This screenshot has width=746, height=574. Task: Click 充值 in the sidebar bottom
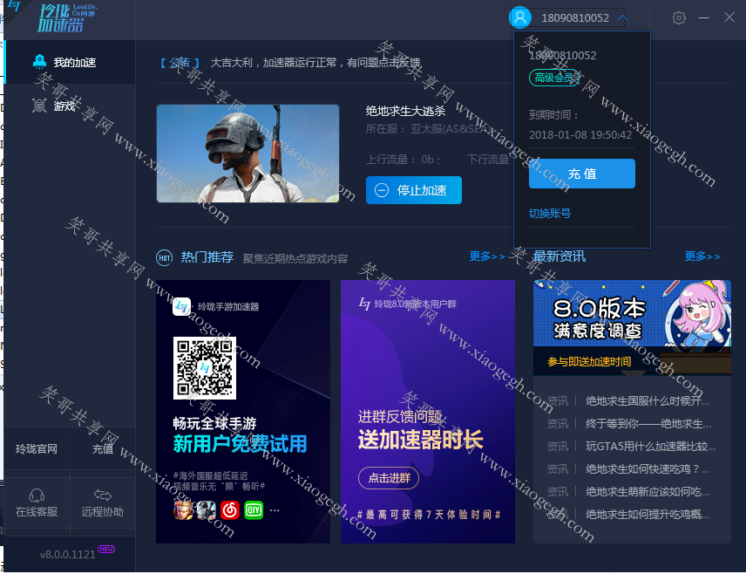click(x=103, y=448)
